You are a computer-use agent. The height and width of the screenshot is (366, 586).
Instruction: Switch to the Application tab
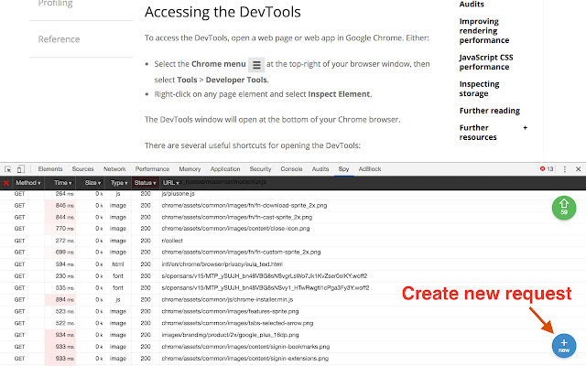(225, 168)
